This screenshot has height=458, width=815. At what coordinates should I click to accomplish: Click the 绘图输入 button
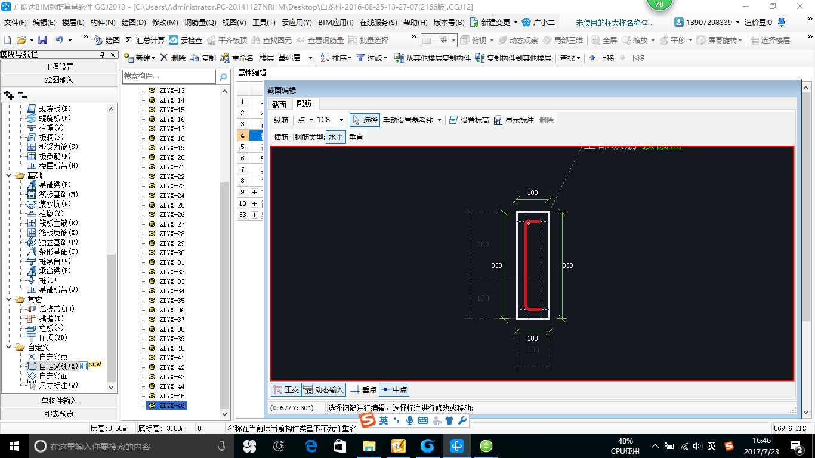[59, 80]
